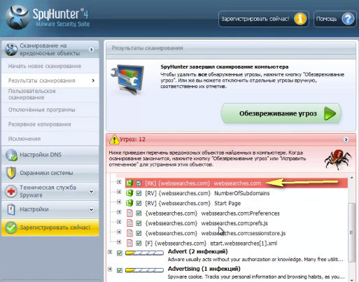Open Пользовательское сканирование
Screen dimensions: 359x282
click(50, 94)
